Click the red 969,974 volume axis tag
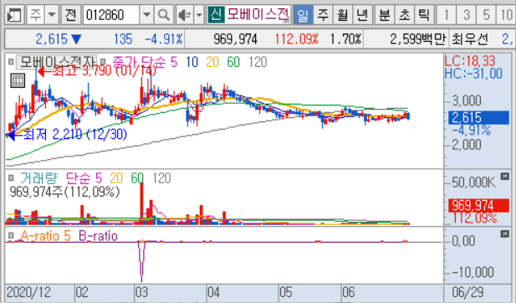The height and width of the screenshot is (303, 516). click(479, 205)
